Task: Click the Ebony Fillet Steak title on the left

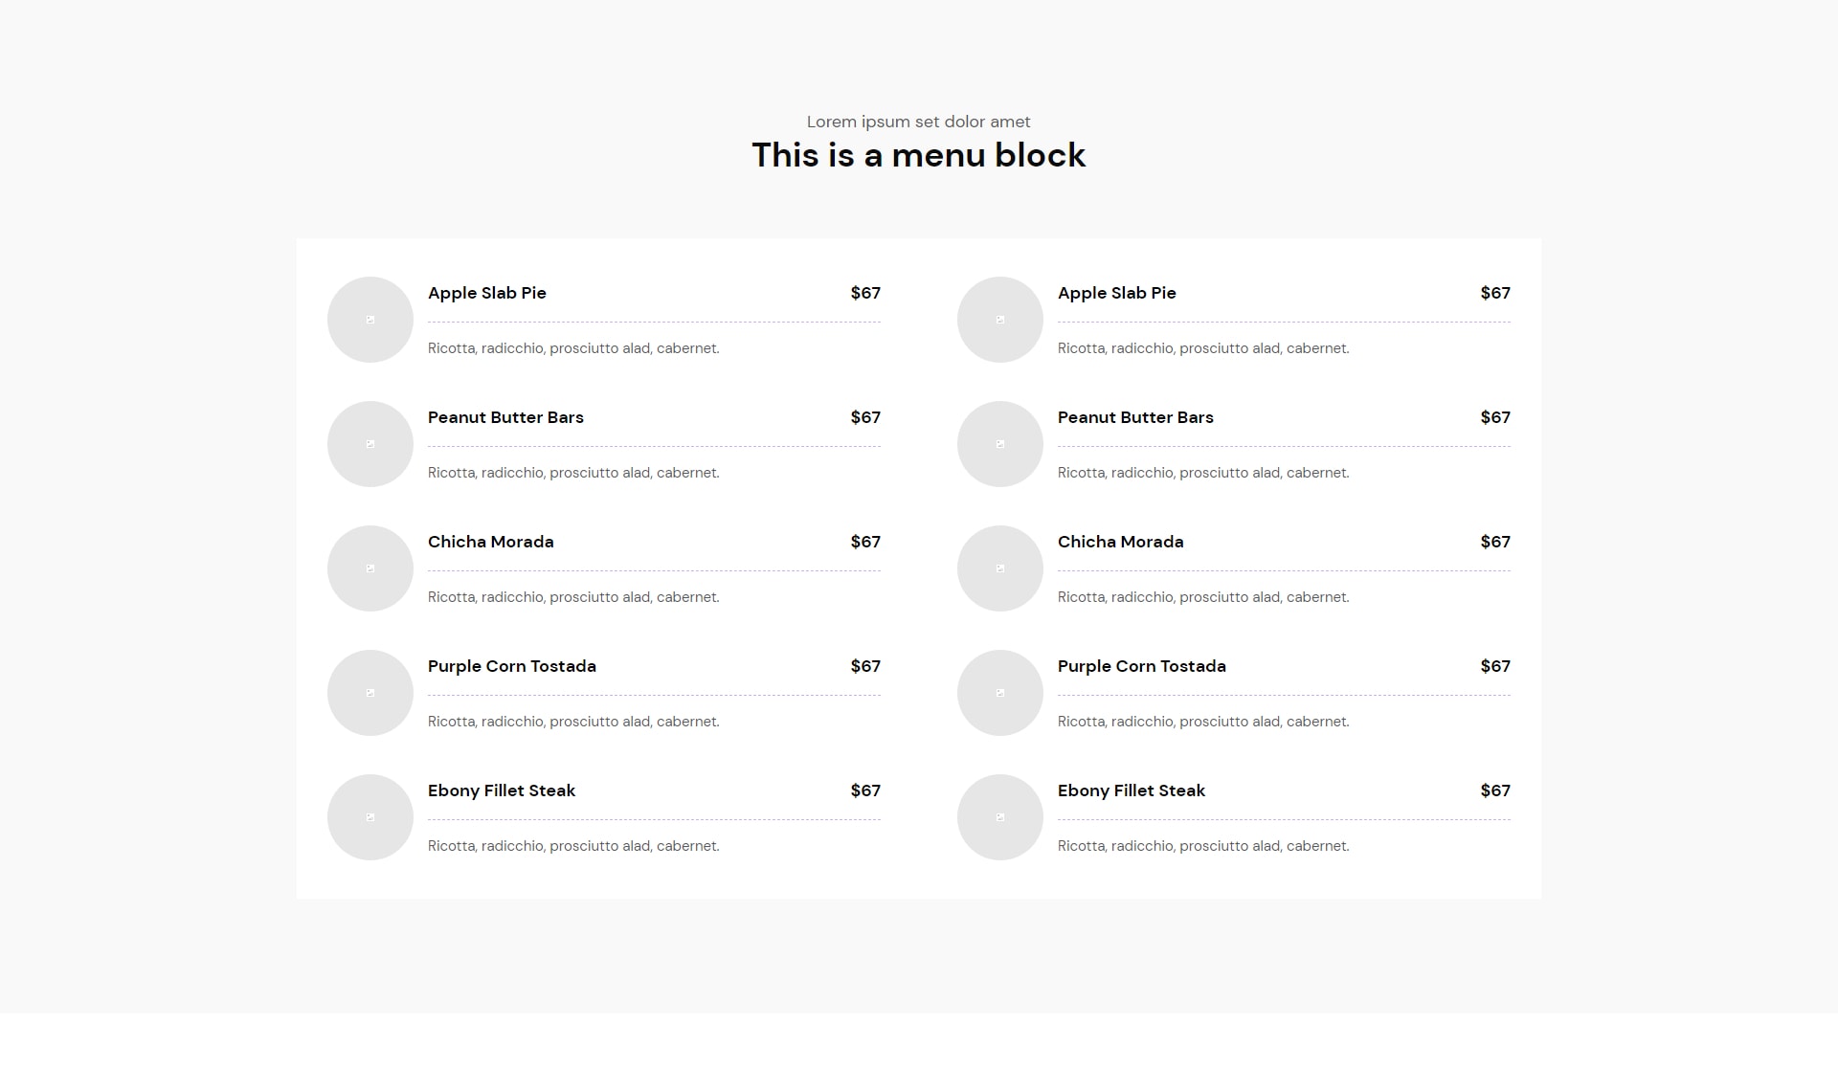Action: coord(502,790)
